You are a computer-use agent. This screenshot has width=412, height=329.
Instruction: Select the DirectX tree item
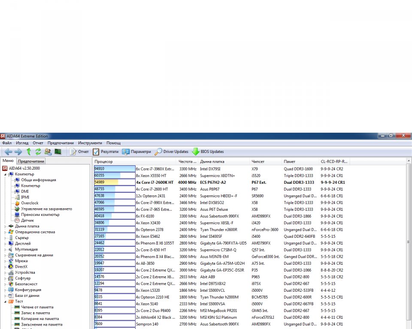tap(21, 266)
